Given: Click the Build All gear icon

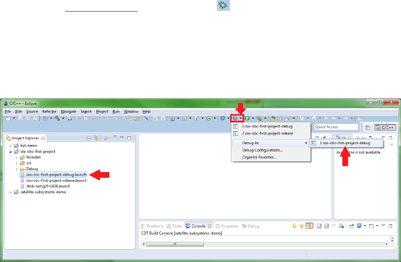Looking at the screenshot, I should point(45,118).
